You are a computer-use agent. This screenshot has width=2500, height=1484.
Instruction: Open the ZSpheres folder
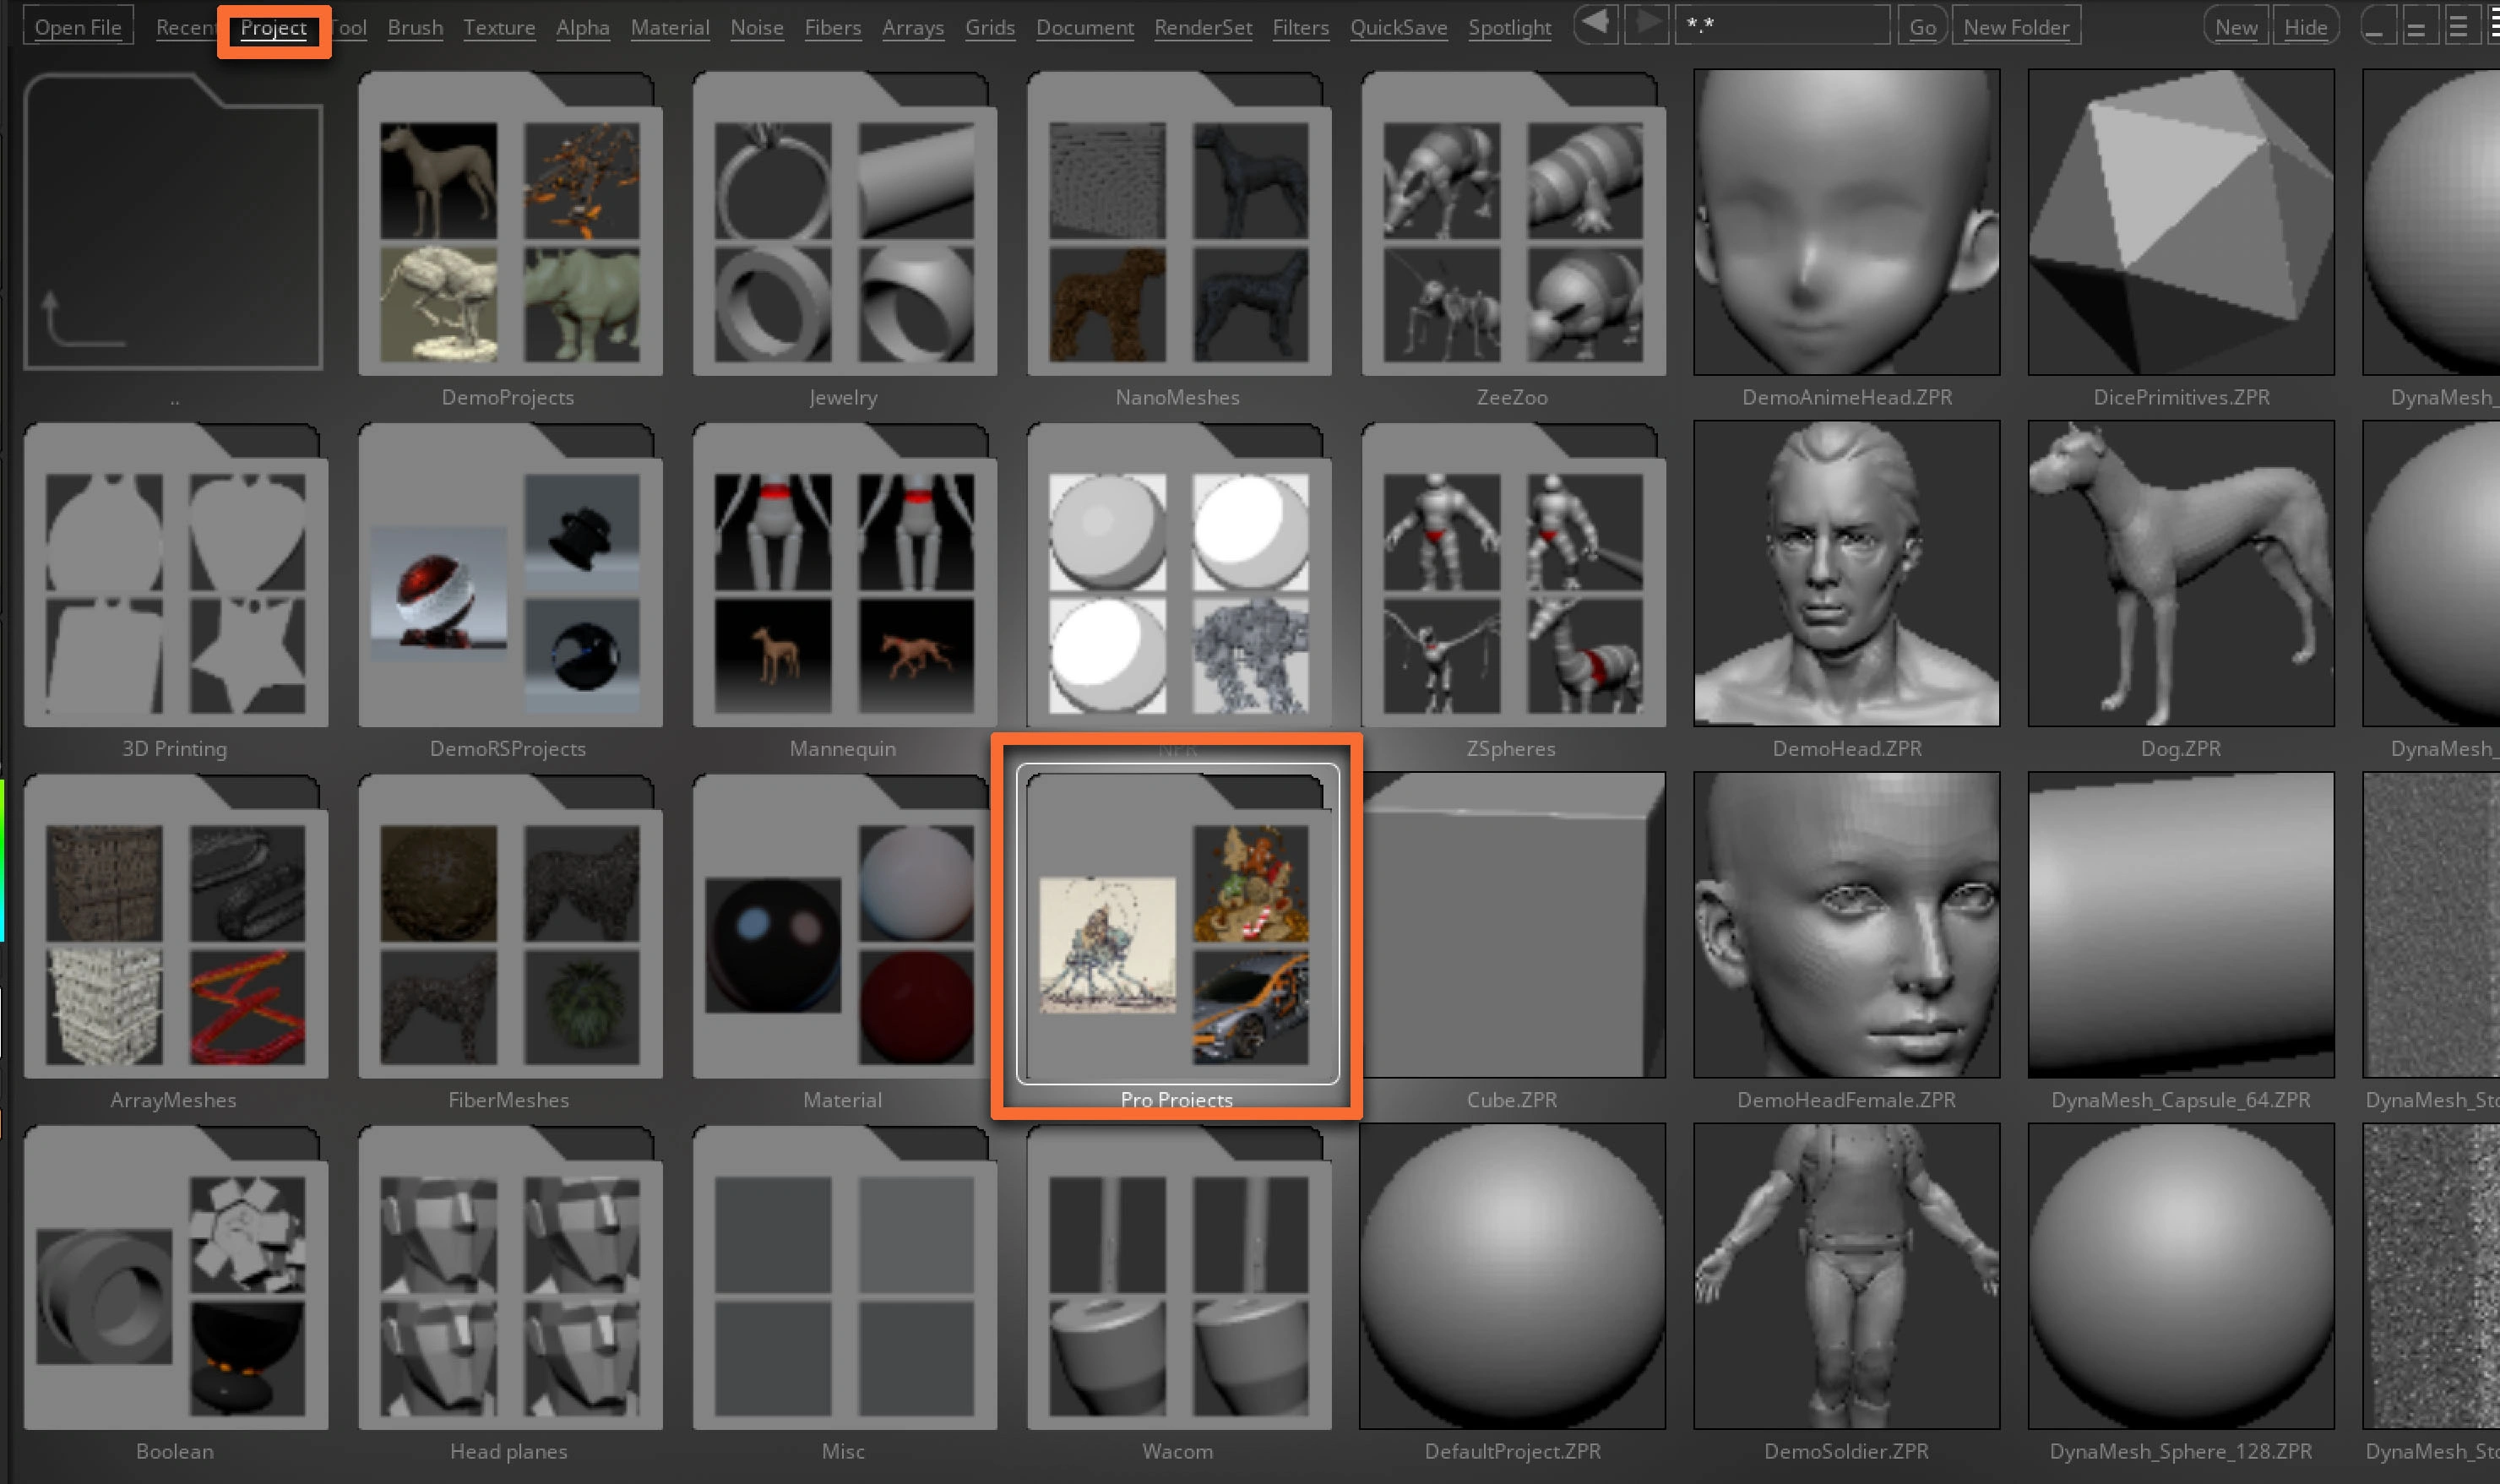pyautogui.click(x=1513, y=574)
